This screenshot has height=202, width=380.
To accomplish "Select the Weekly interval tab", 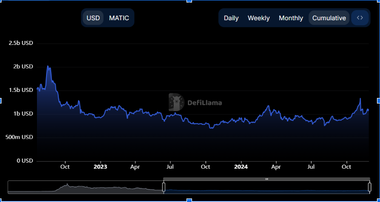I will [258, 18].
